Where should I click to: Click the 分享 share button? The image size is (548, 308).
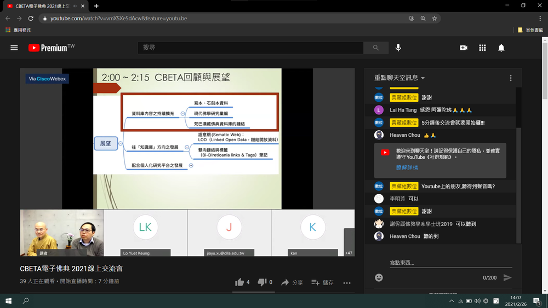pos(292,283)
